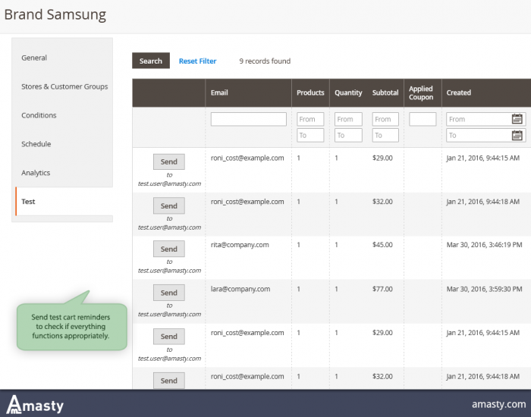This screenshot has height=417, width=531.
Task: Focus the Applied Coupon filter field
Action: [x=423, y=119]
